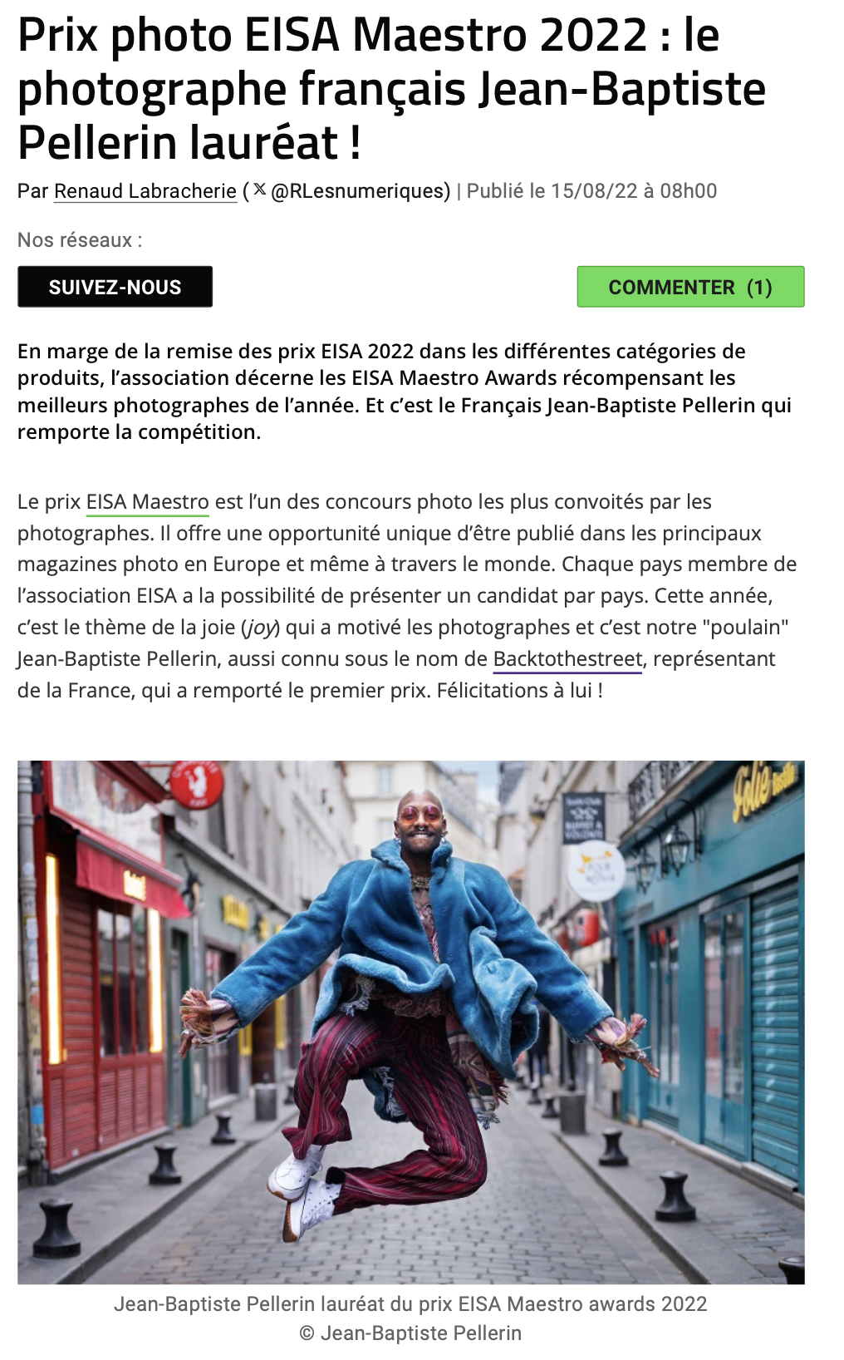
Task: Click the bold introductory paragraph
Action: pyautogui.click(x=405, y=392)
